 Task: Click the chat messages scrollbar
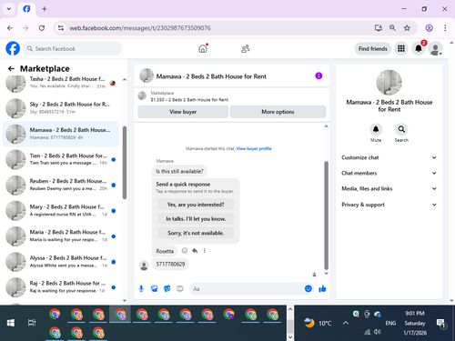click(327, 216)
